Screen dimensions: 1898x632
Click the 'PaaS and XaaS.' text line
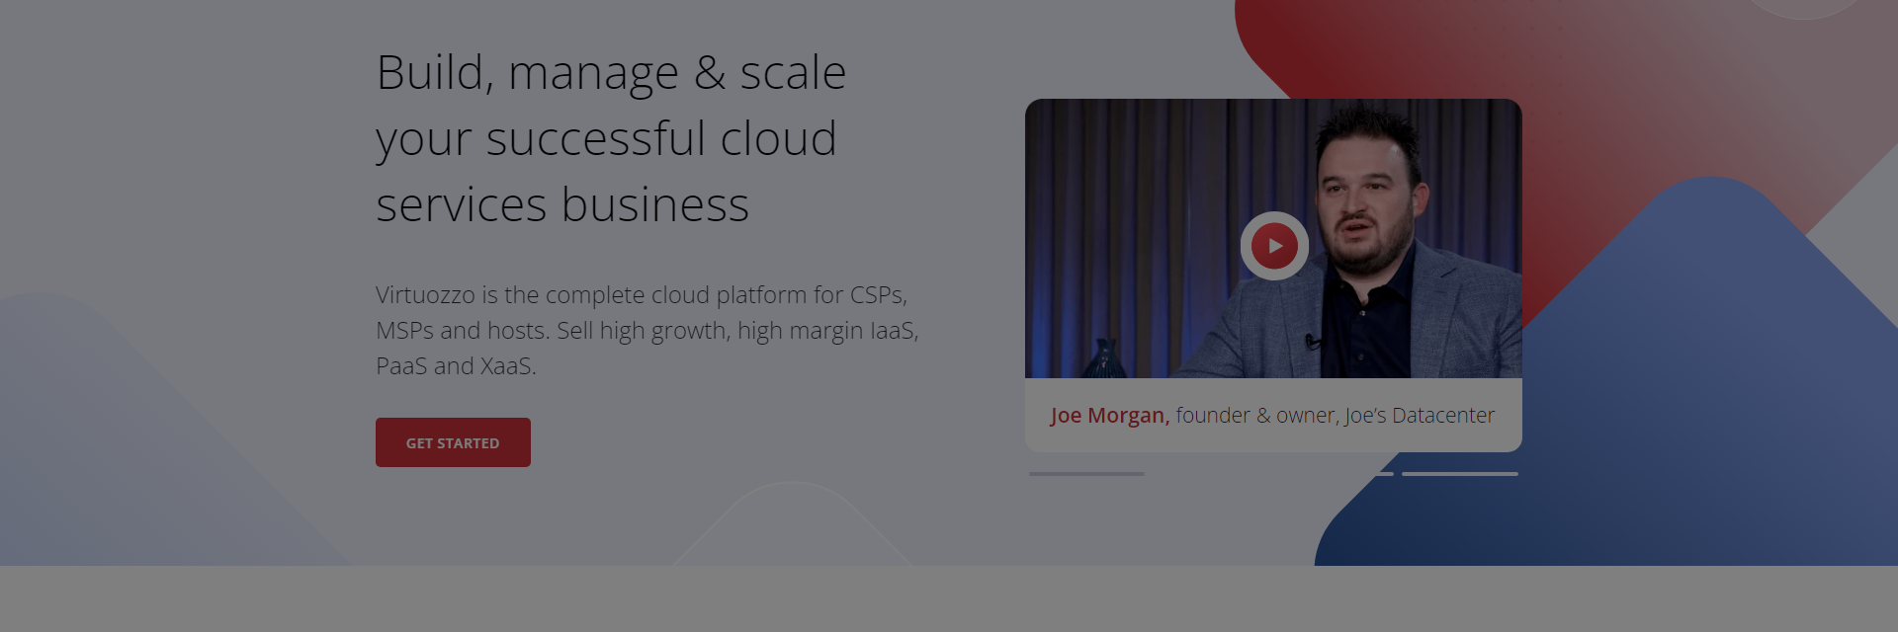tap(456, 366)
